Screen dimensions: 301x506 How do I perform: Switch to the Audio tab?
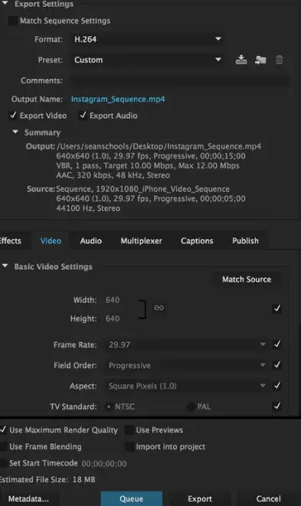(91, 241)
